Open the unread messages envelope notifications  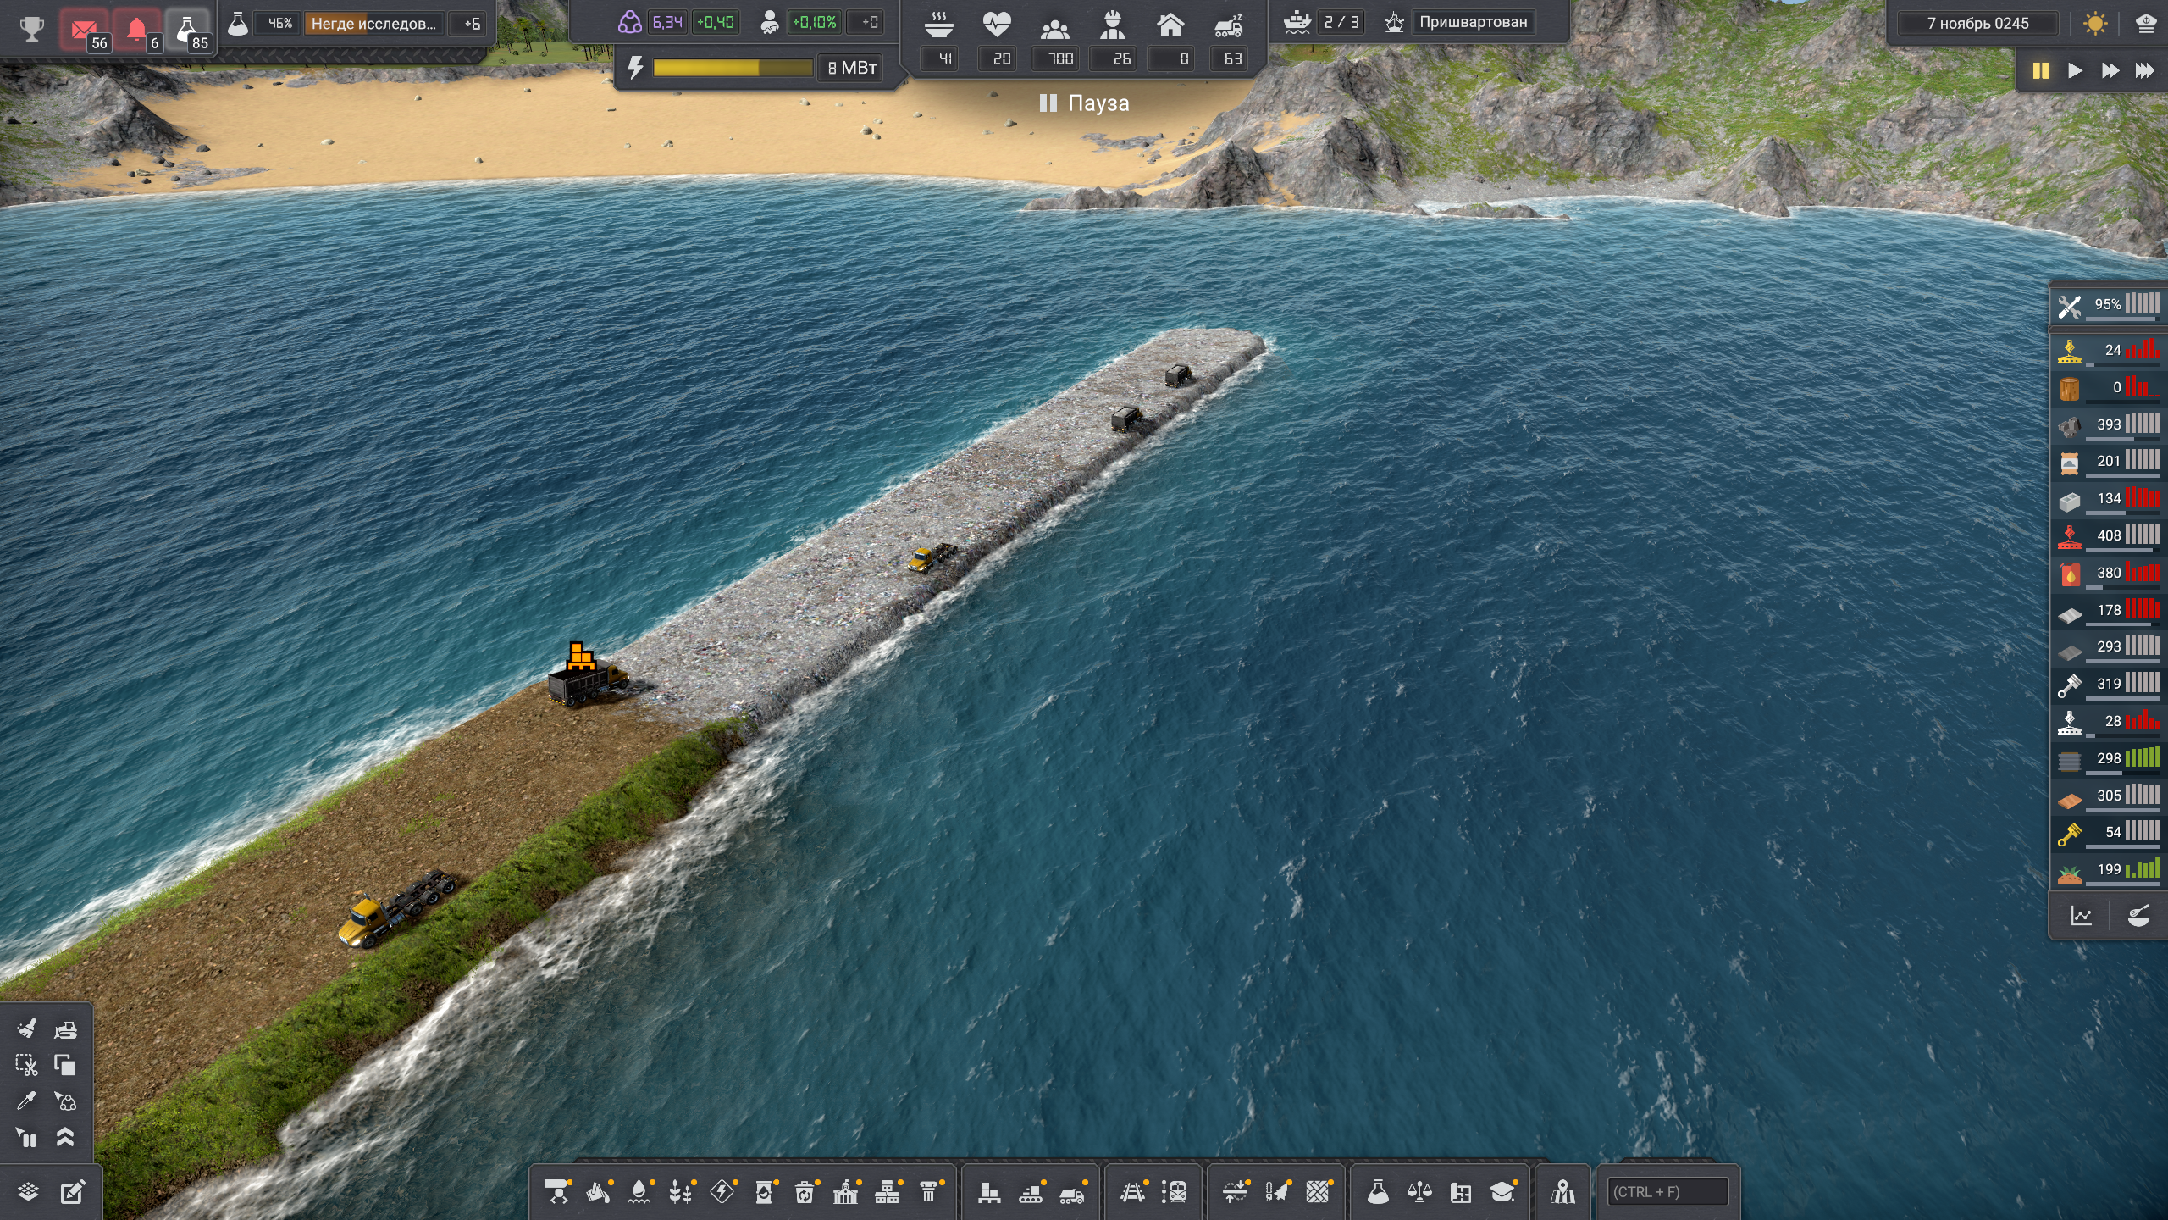click(85, 31)
